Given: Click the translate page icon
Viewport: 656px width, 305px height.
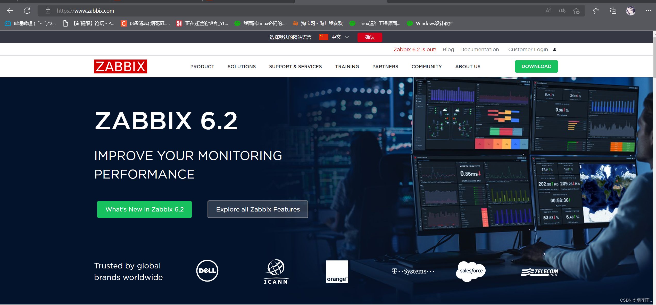Looking at the screenshot, I should click(562, 11).
